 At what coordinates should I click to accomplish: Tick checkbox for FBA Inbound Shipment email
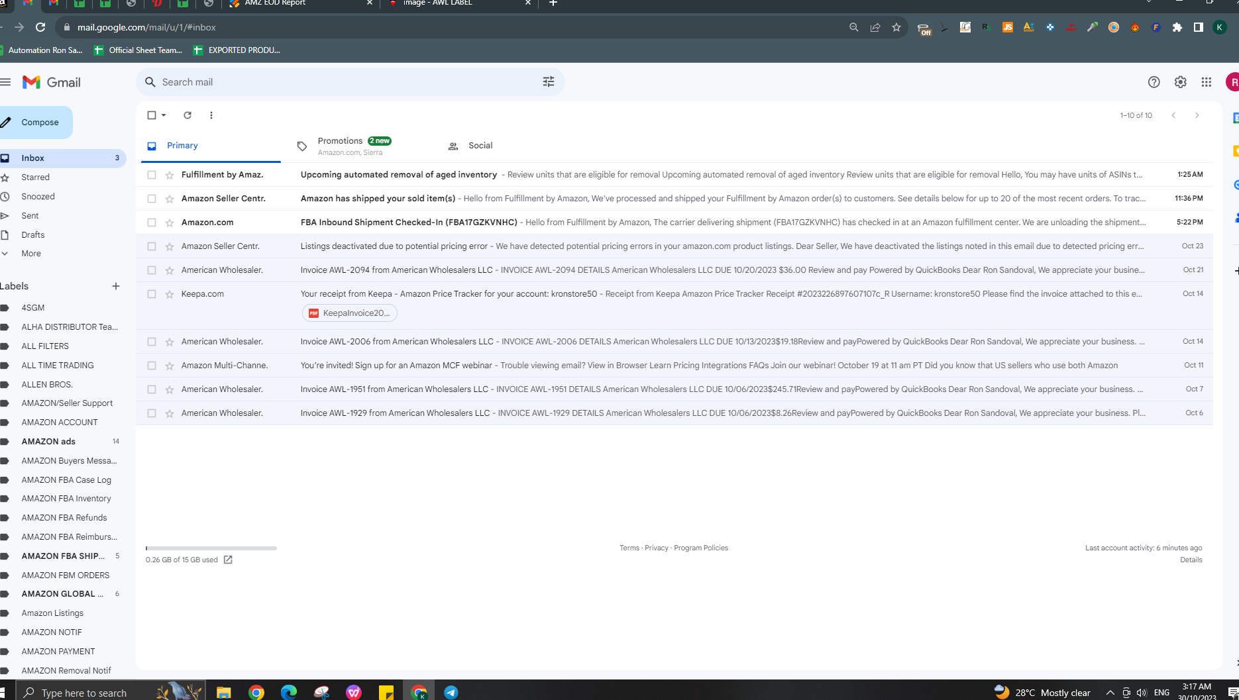(152, 223)
